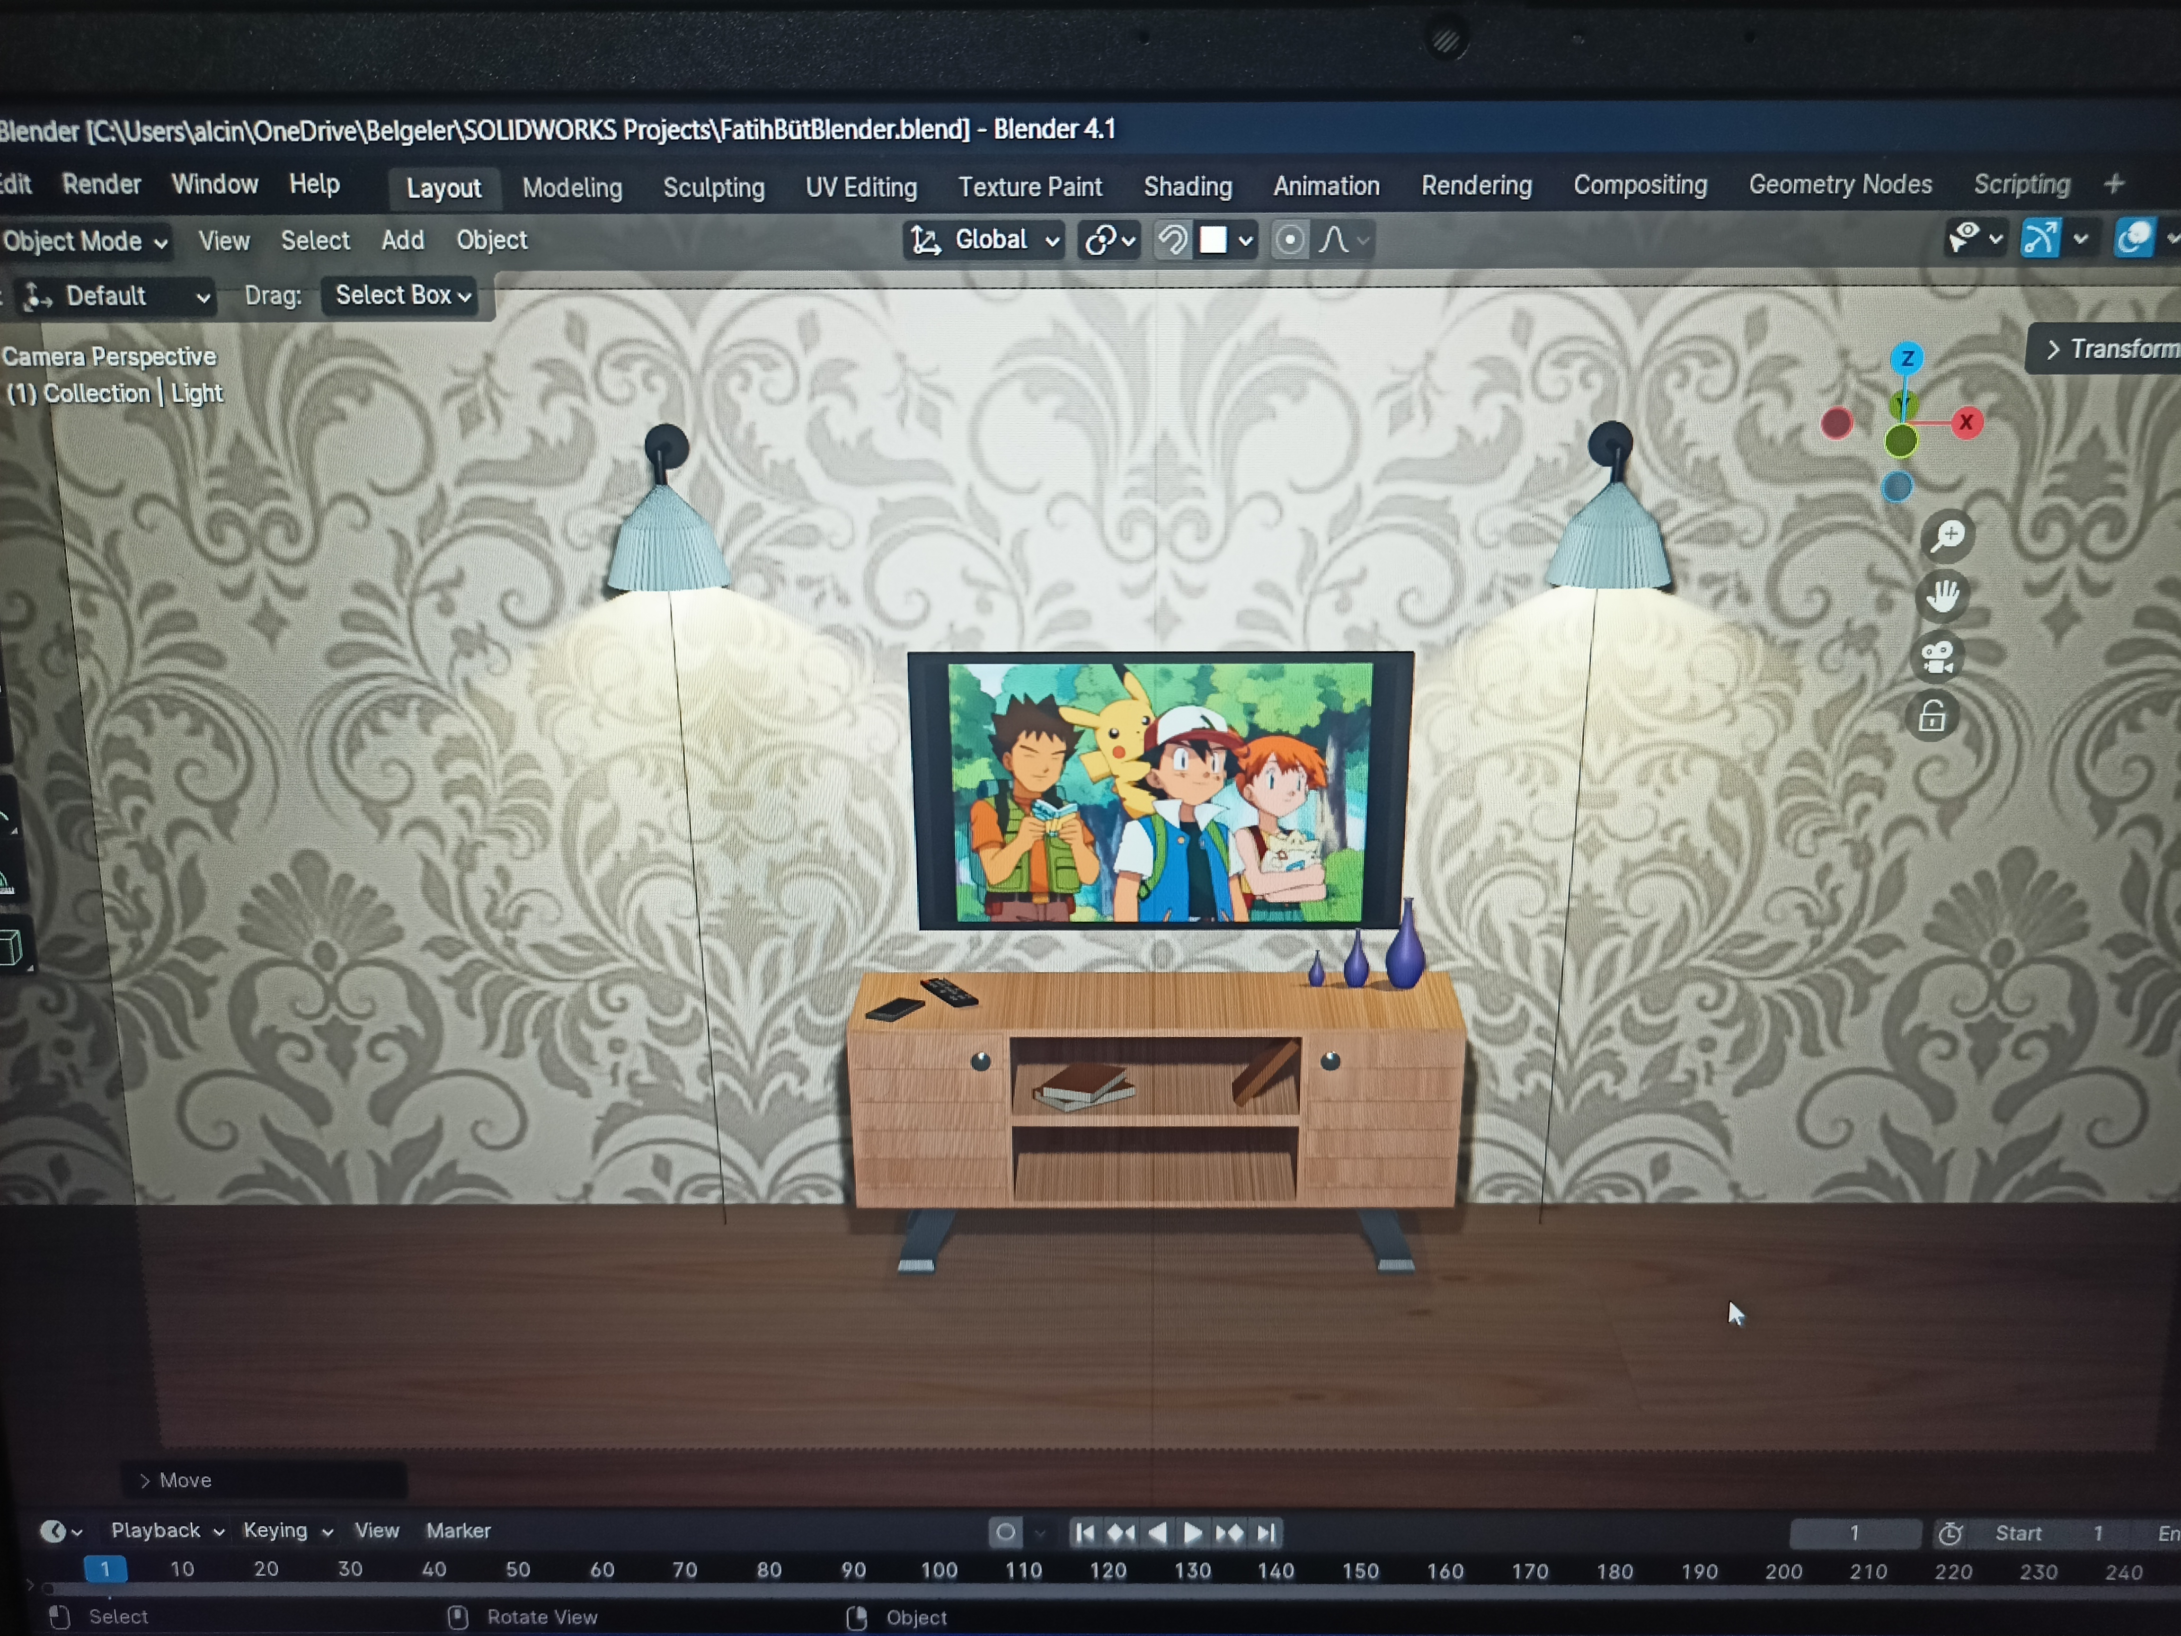This screenshot has width=2181, height=1636.
Task: Click the negative X axis gizmo ball
Action: [x=1837, y=423]
